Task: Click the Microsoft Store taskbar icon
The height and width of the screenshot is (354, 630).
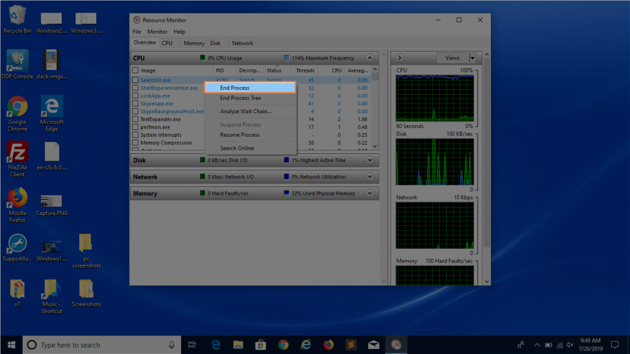Action: pos(261,345)
